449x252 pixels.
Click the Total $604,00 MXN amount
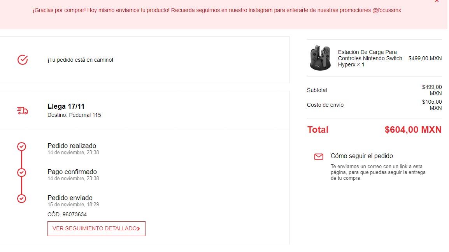(x=413, y=130)
